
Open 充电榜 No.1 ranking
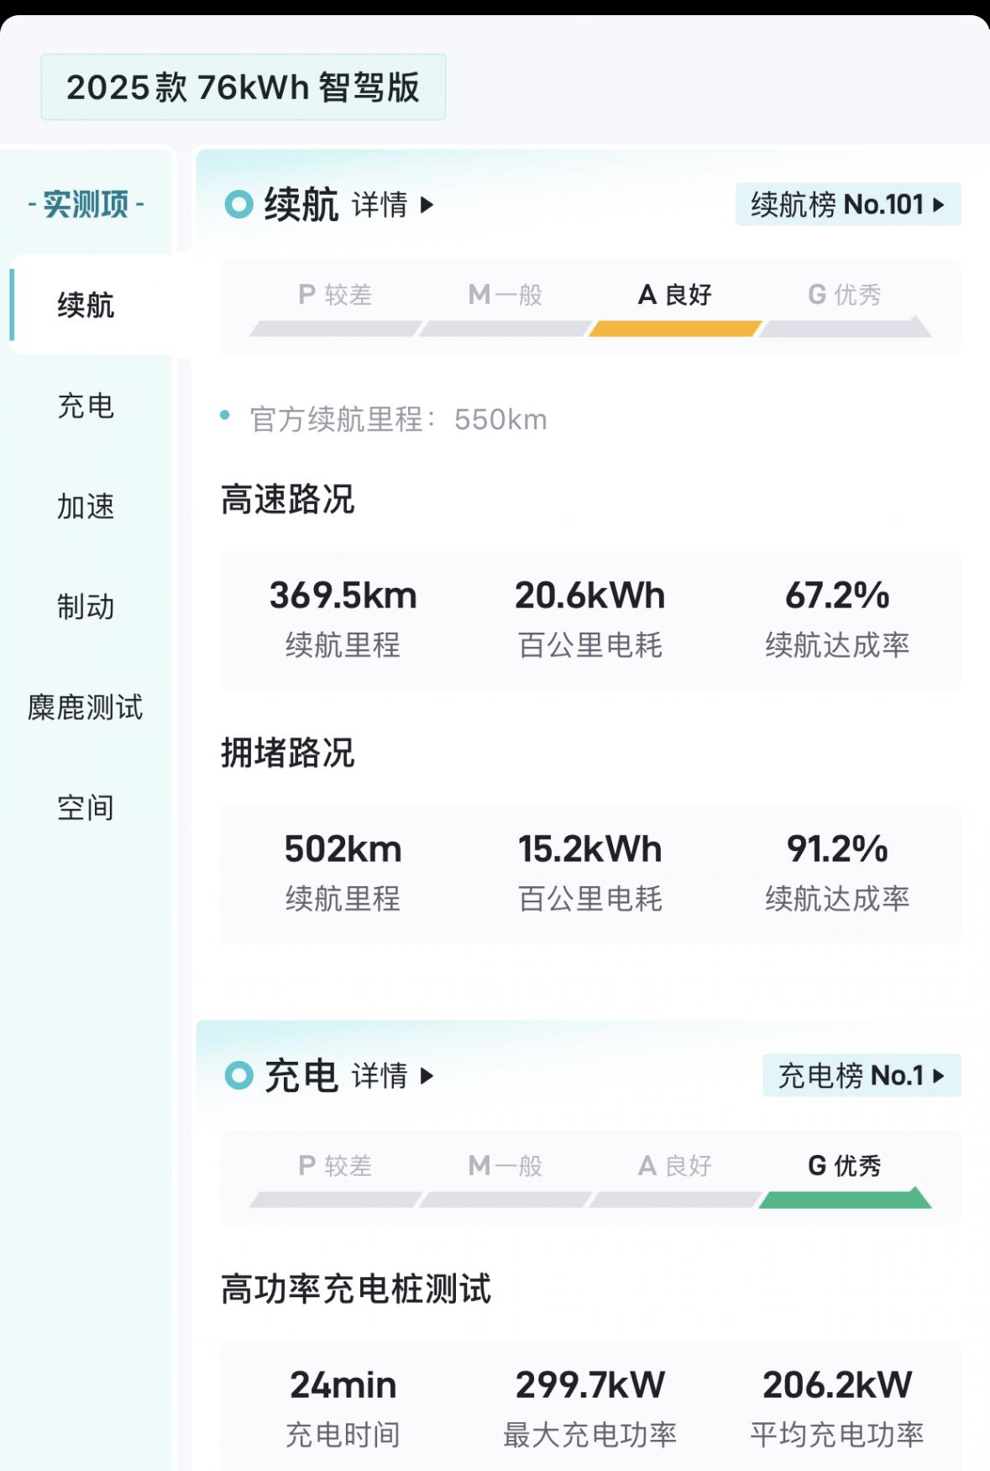pos(862,1075)
